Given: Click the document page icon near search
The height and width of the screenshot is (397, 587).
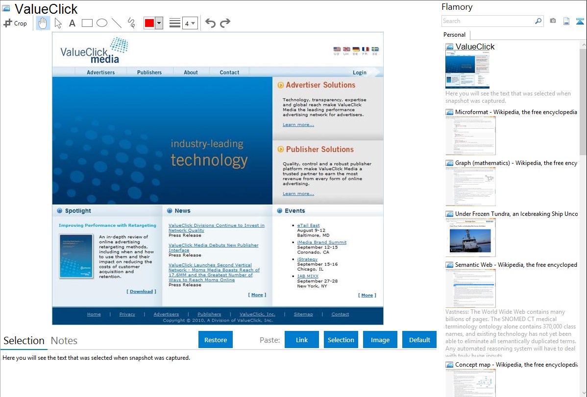Looking at the screenshot, I should 566,21.
